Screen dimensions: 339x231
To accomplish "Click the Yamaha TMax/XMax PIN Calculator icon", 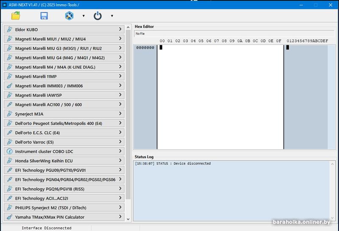I will [9, 217].
